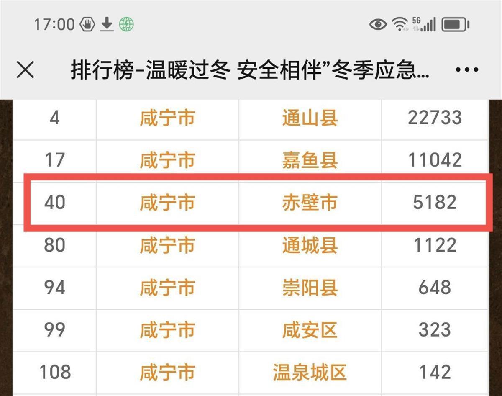The width and height of the screenshot is (502, 396).
Task: Select the highlighted 赤壁市 county link
Action: tap(310, 203)
